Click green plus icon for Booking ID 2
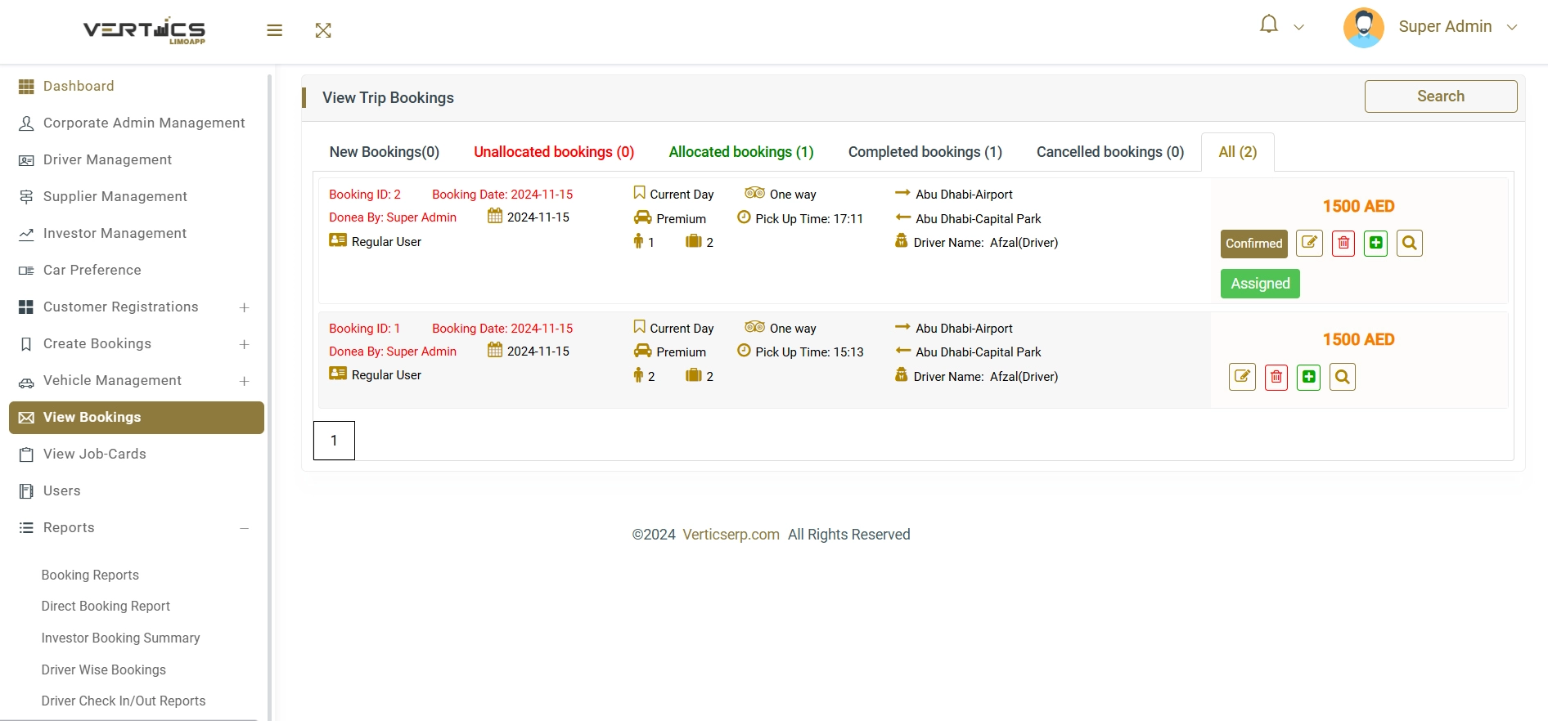Screen dimensions: 1548x721 pyautogui.click(x=1376, y=243)
